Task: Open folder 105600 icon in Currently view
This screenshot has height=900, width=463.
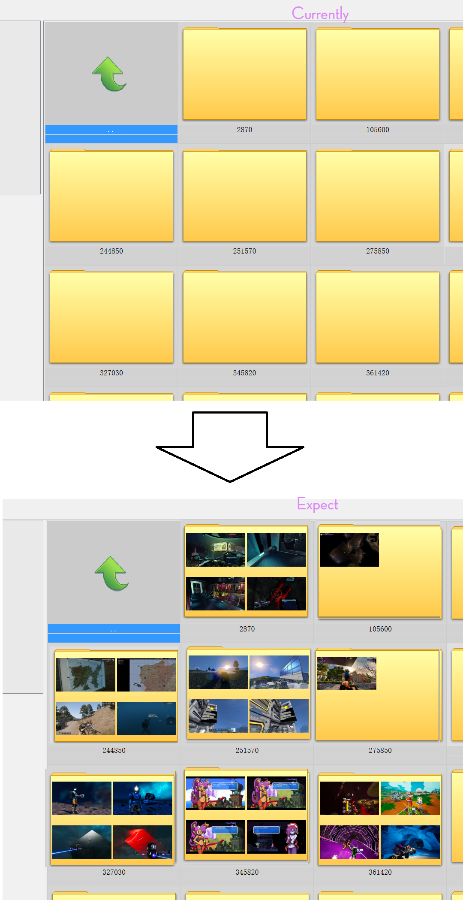Action: coord(378,74)
